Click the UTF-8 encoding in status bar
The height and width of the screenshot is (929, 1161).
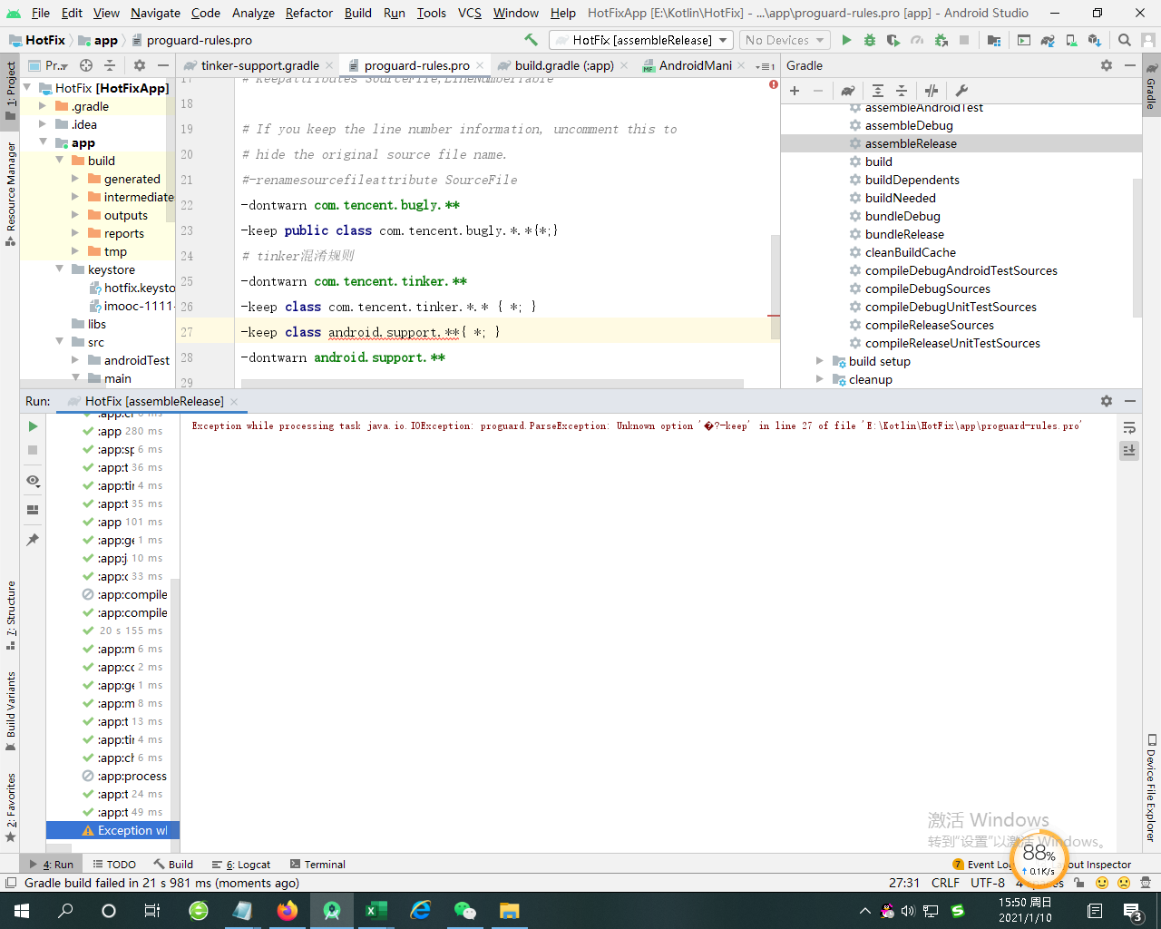point(988,883)
